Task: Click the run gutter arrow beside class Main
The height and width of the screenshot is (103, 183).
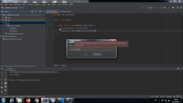Action: [x=50, y=20]
